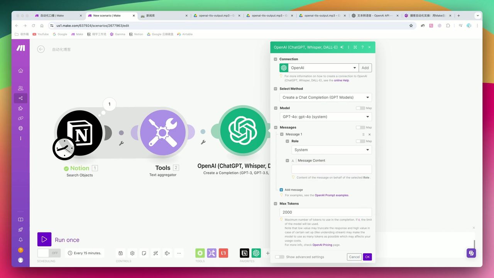Open the AI wand icon in Controls bar
This screenshot has width=494, height=278.
[x=156, y=253]
